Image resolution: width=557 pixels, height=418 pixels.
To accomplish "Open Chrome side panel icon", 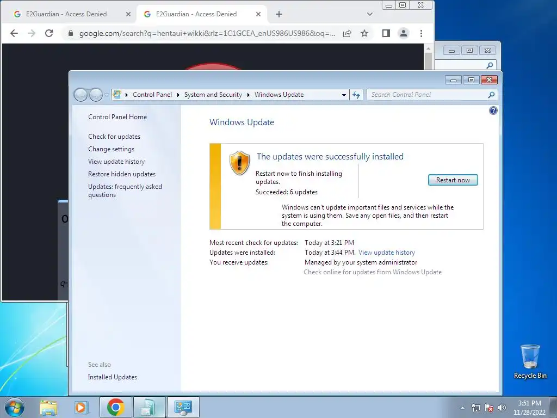I will pyautogui.click(x=386, y=33).
